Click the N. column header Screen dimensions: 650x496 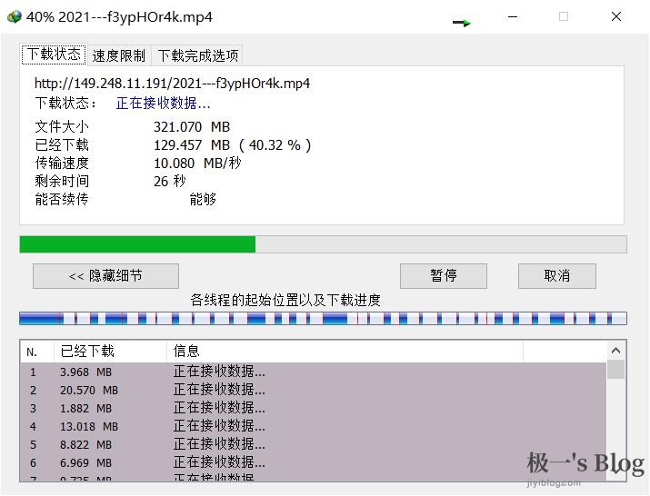pos(37,352)
